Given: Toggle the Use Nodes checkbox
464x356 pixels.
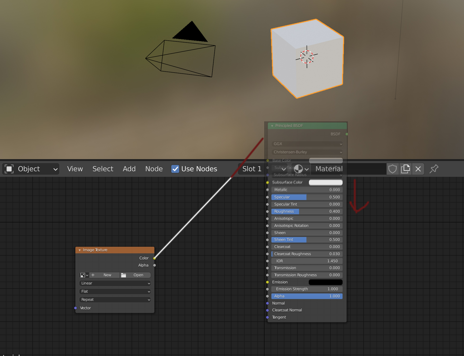Looking at the screenshot, I should [175, 169].
